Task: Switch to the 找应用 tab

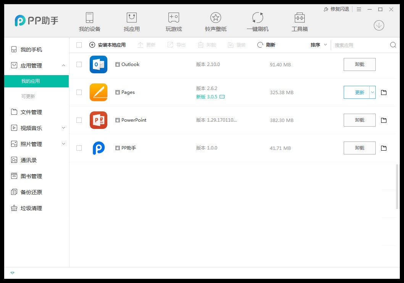Action: coord(132,22)
